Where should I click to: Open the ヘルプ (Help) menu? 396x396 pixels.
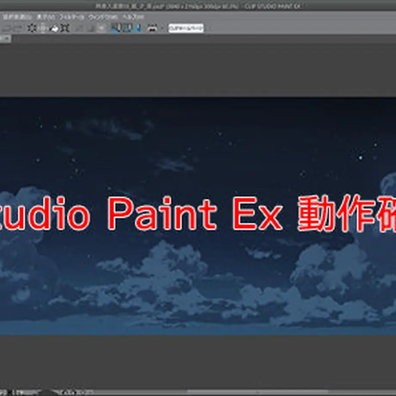pos(133,17)
